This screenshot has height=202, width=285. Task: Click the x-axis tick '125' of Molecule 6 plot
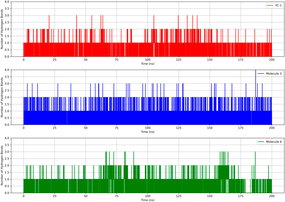(x=179, y=196)
